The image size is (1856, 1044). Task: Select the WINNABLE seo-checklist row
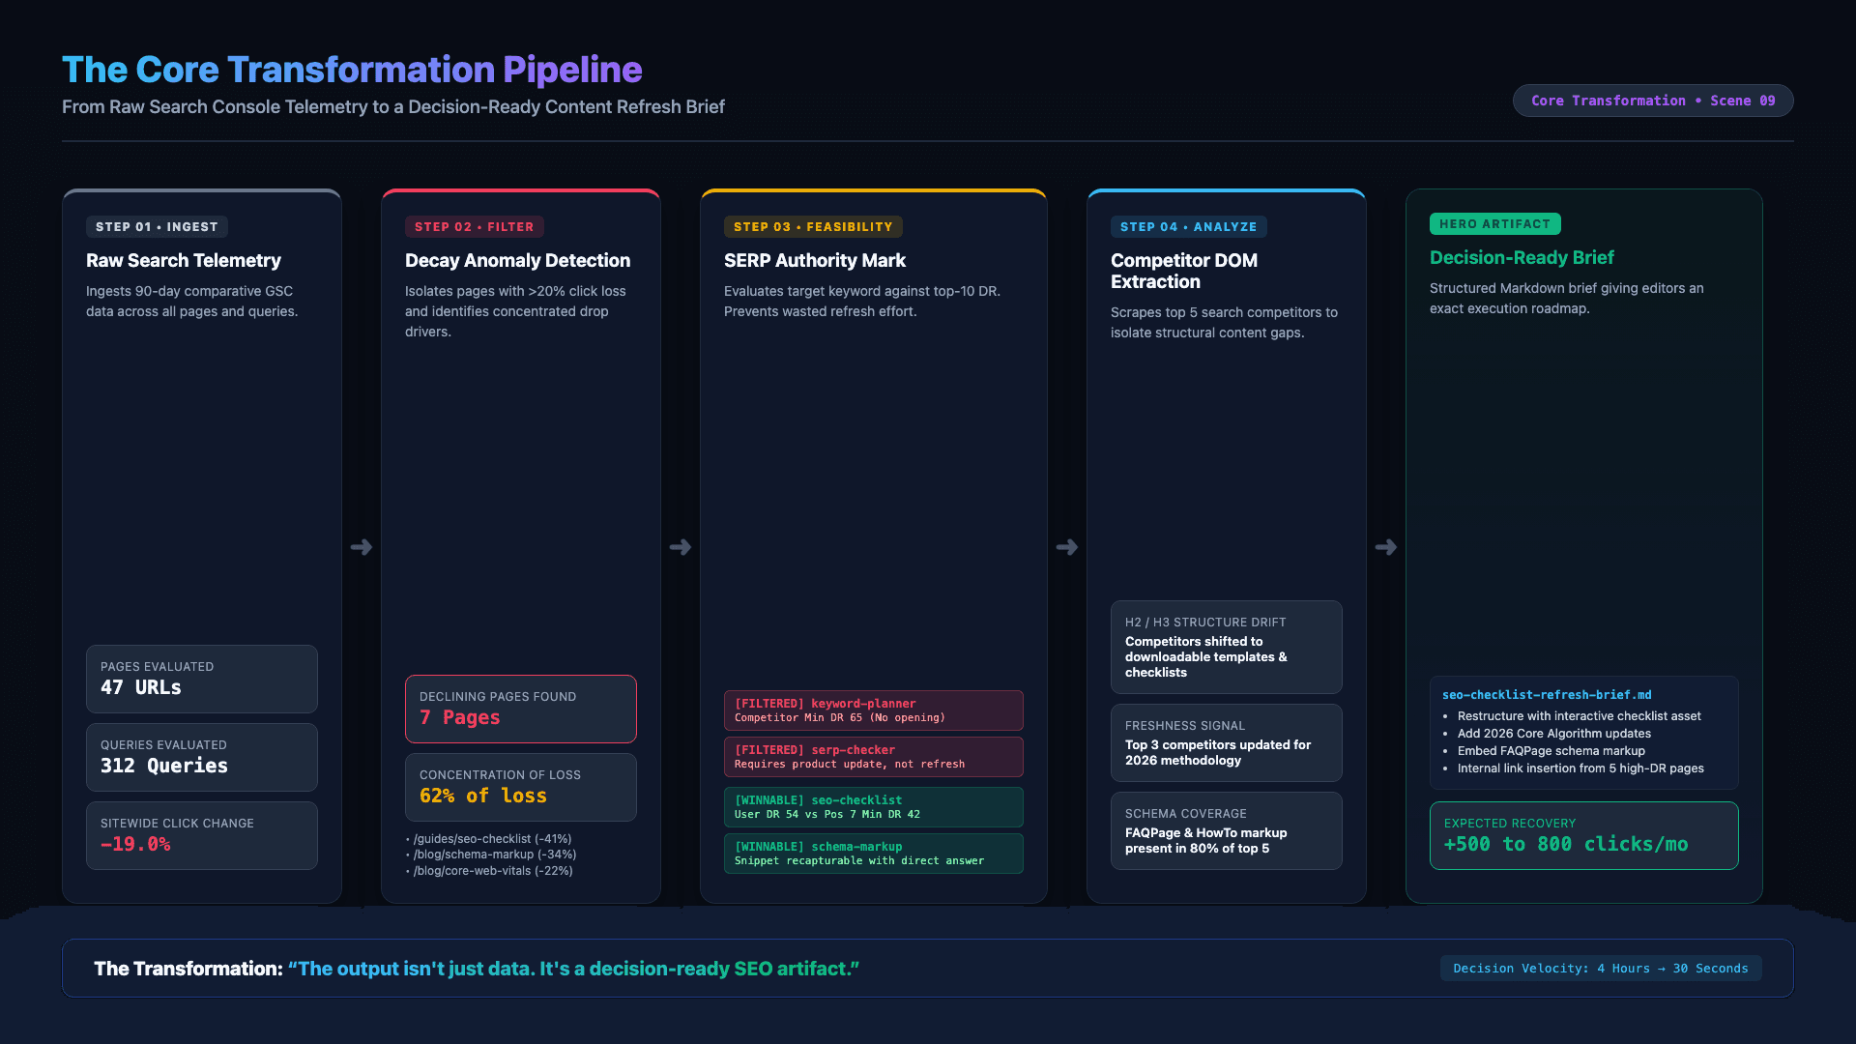pyautogui.click(x=874, y=807)
